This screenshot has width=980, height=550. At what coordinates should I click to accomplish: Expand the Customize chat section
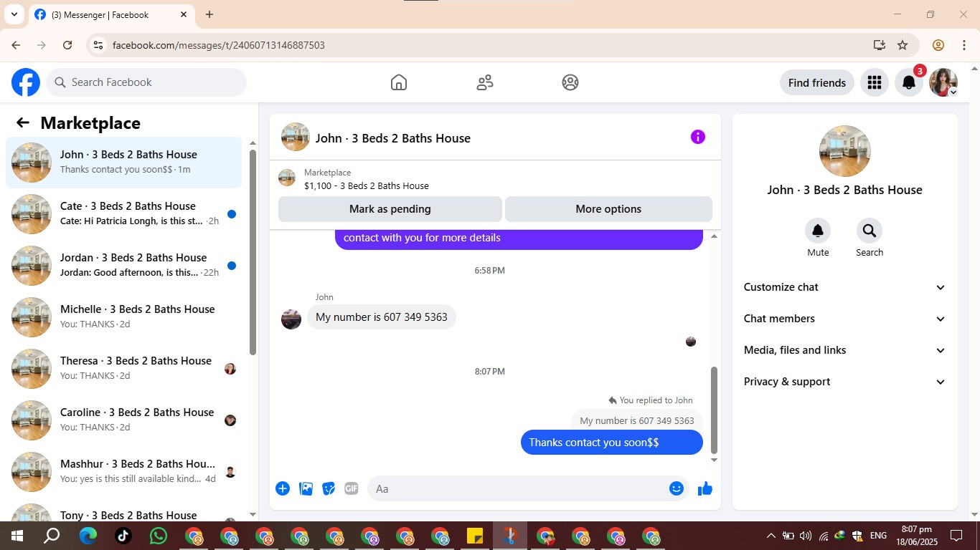(x=844, y=287)
